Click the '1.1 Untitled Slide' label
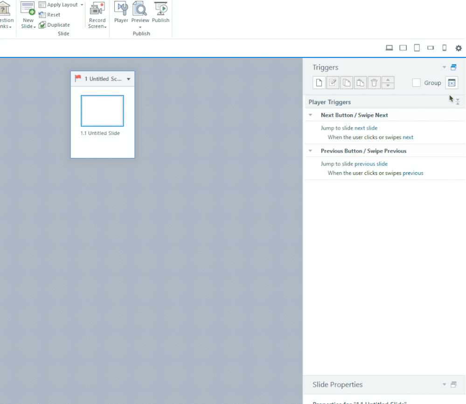The height and width of the screenshot is (404, 466). coord(100,133)
